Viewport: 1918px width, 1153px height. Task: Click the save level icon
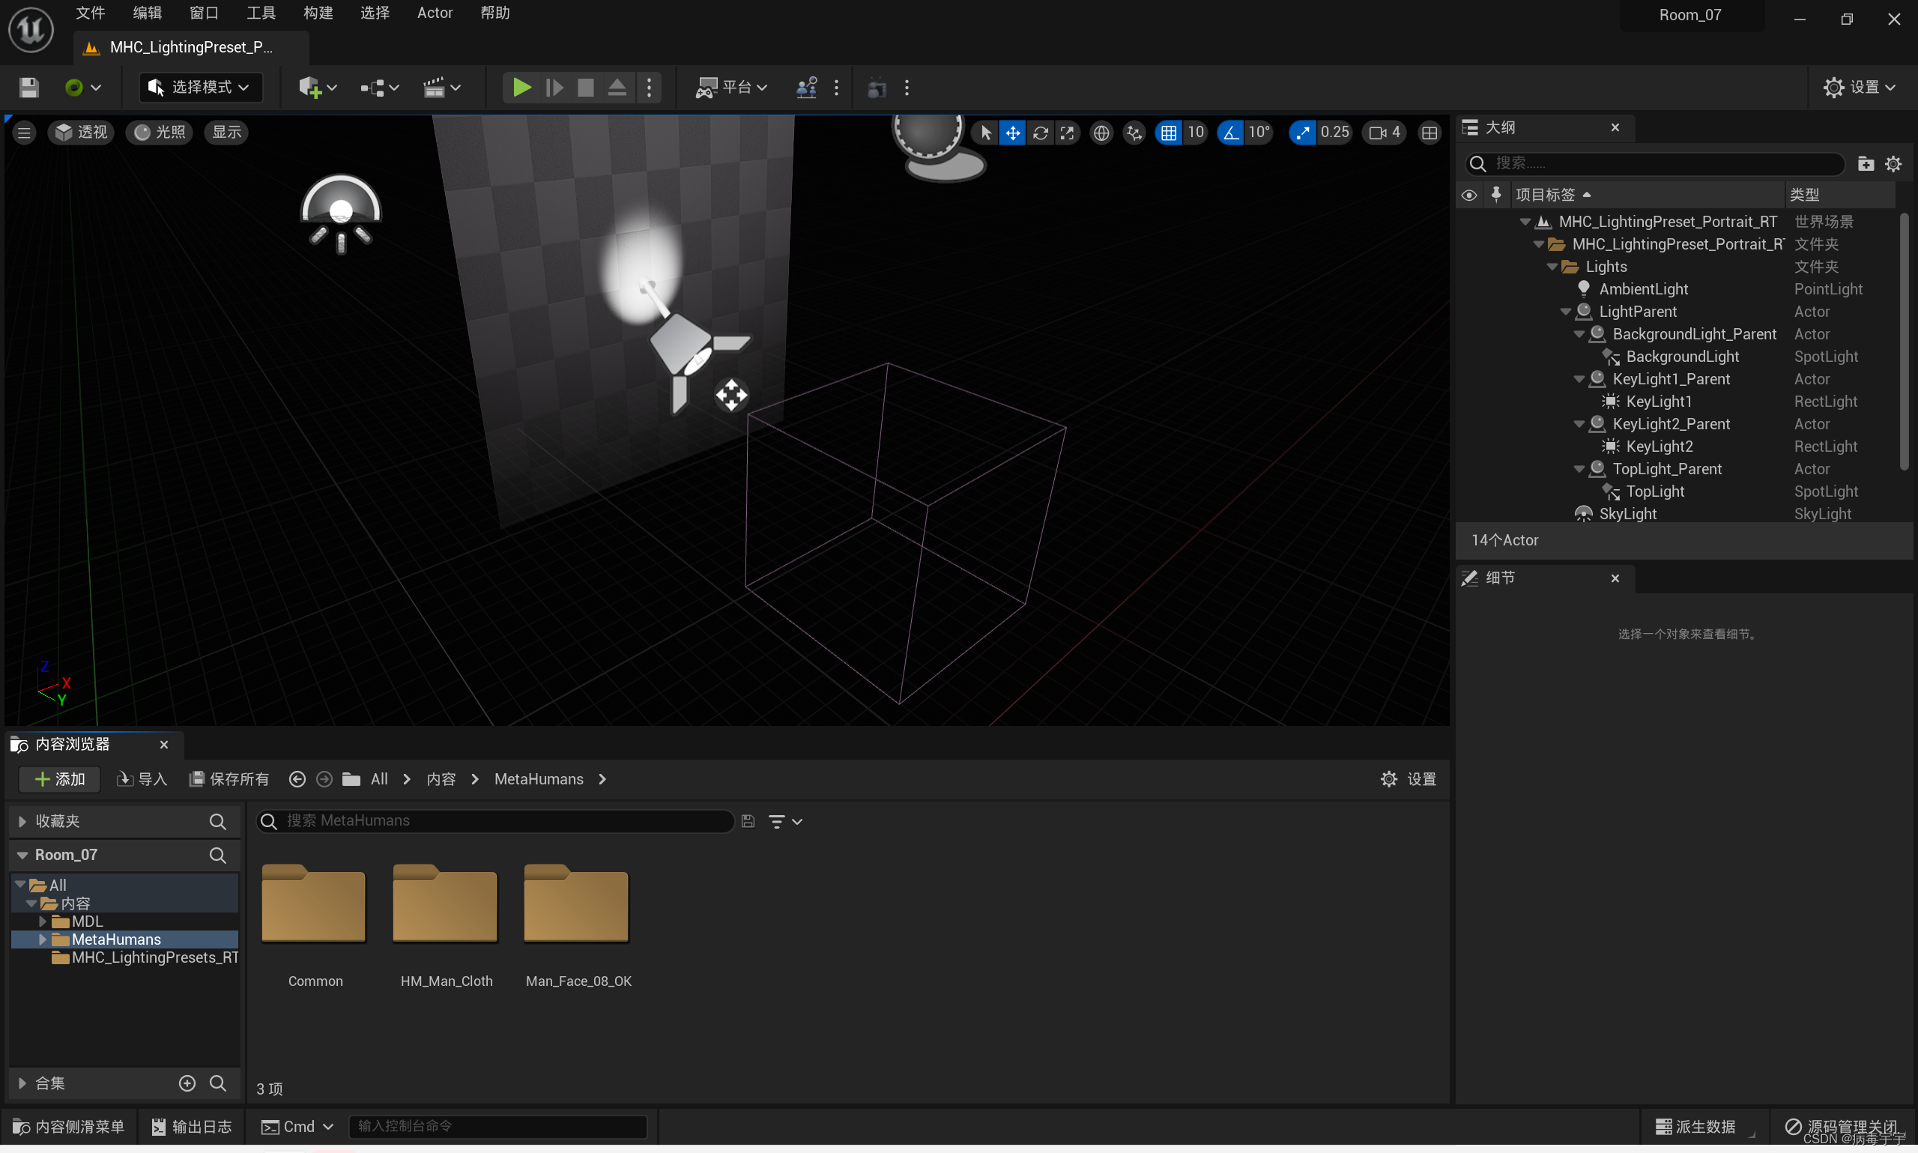tap(28, 88)
